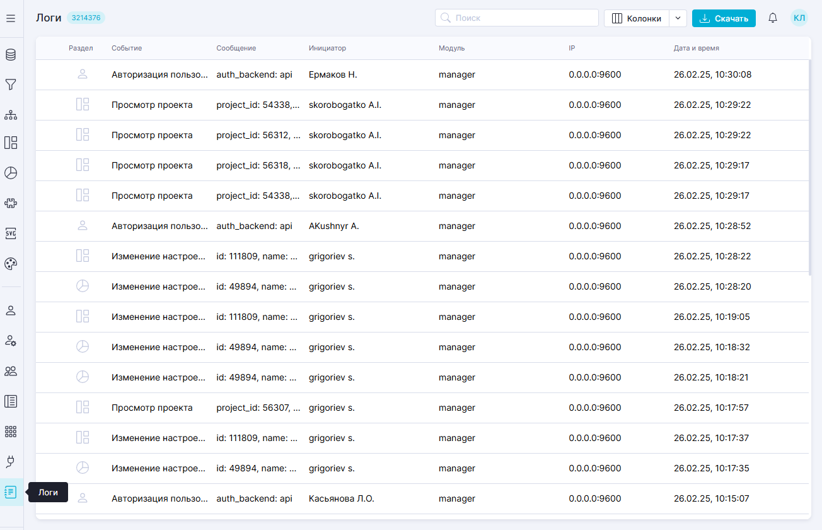Open the filter funnel icon in sidebar
Image resolution: width=822 pixels, height=530 pixels.
[x=11, y=85]
